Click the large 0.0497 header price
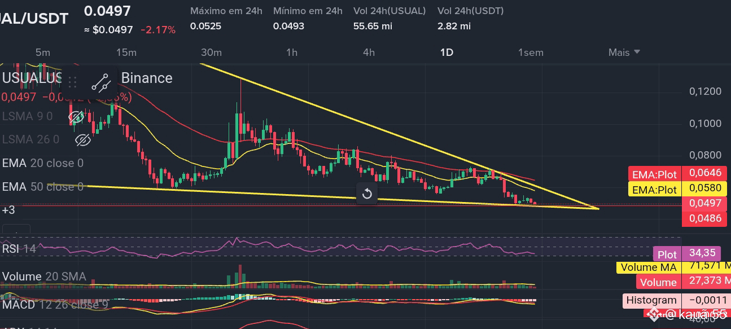 tap(107, 11)
